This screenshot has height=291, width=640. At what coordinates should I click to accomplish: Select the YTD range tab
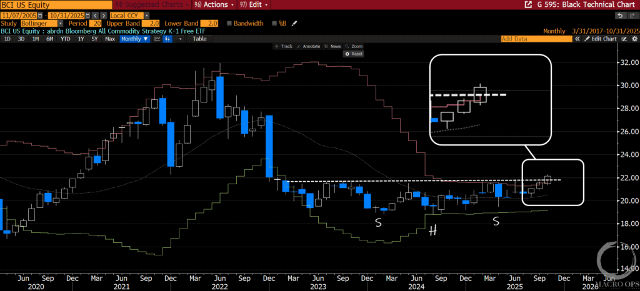pyautogui.click(x=65, y=39)
